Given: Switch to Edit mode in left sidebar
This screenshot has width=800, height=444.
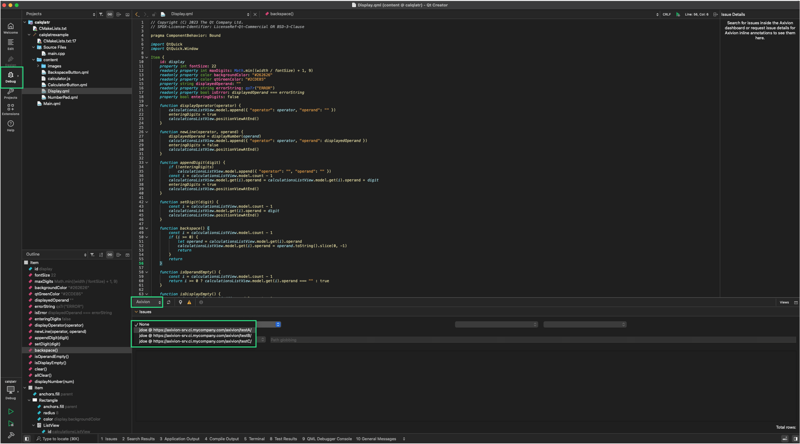Looking at the screenshot, I should tap(11, 45).
